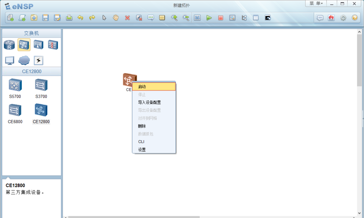This screenshot has height=218, width=364.
Task: Pick the S5700 switch model
Action: 15,88
